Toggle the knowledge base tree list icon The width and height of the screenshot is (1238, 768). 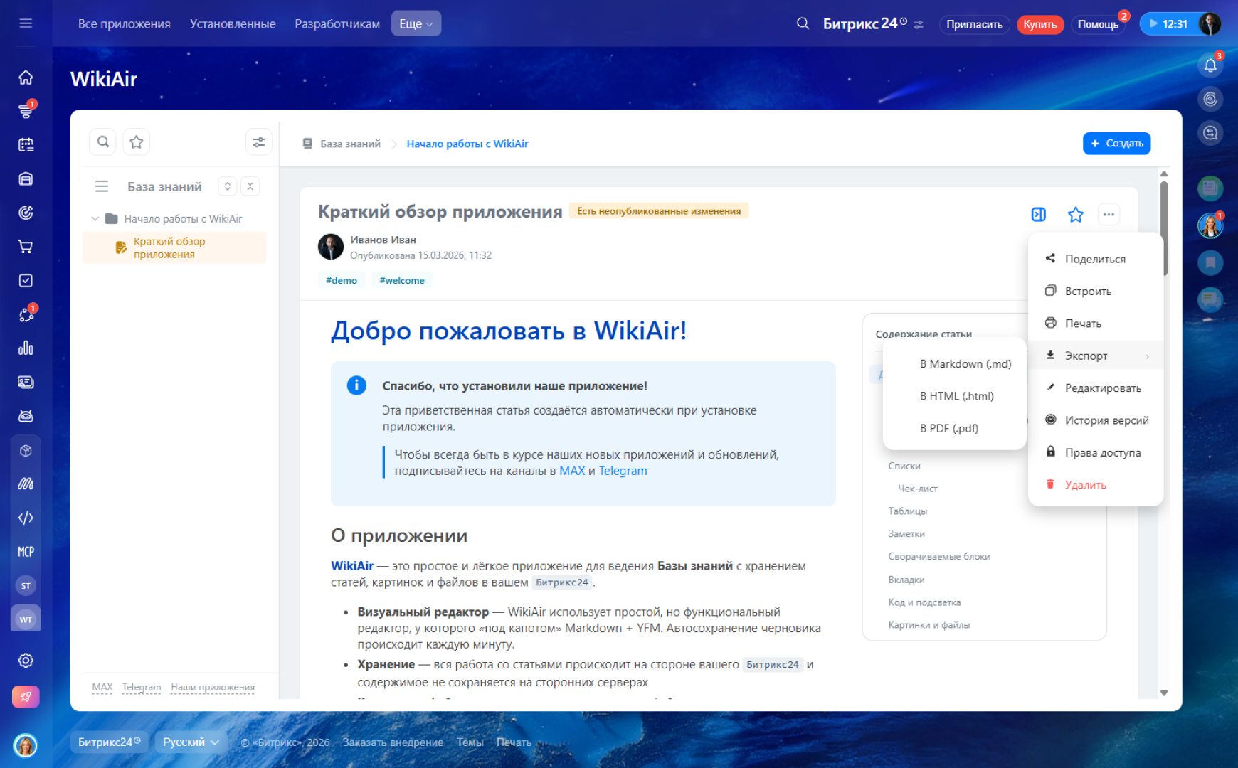[102, 186]
